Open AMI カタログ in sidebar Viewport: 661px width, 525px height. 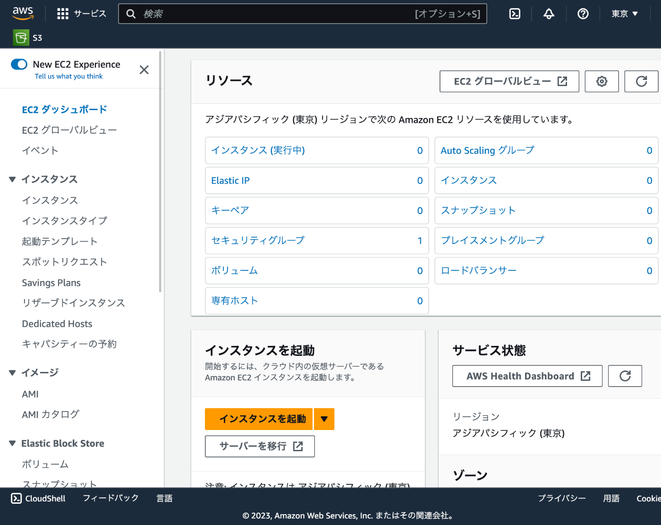pos(51,414)
